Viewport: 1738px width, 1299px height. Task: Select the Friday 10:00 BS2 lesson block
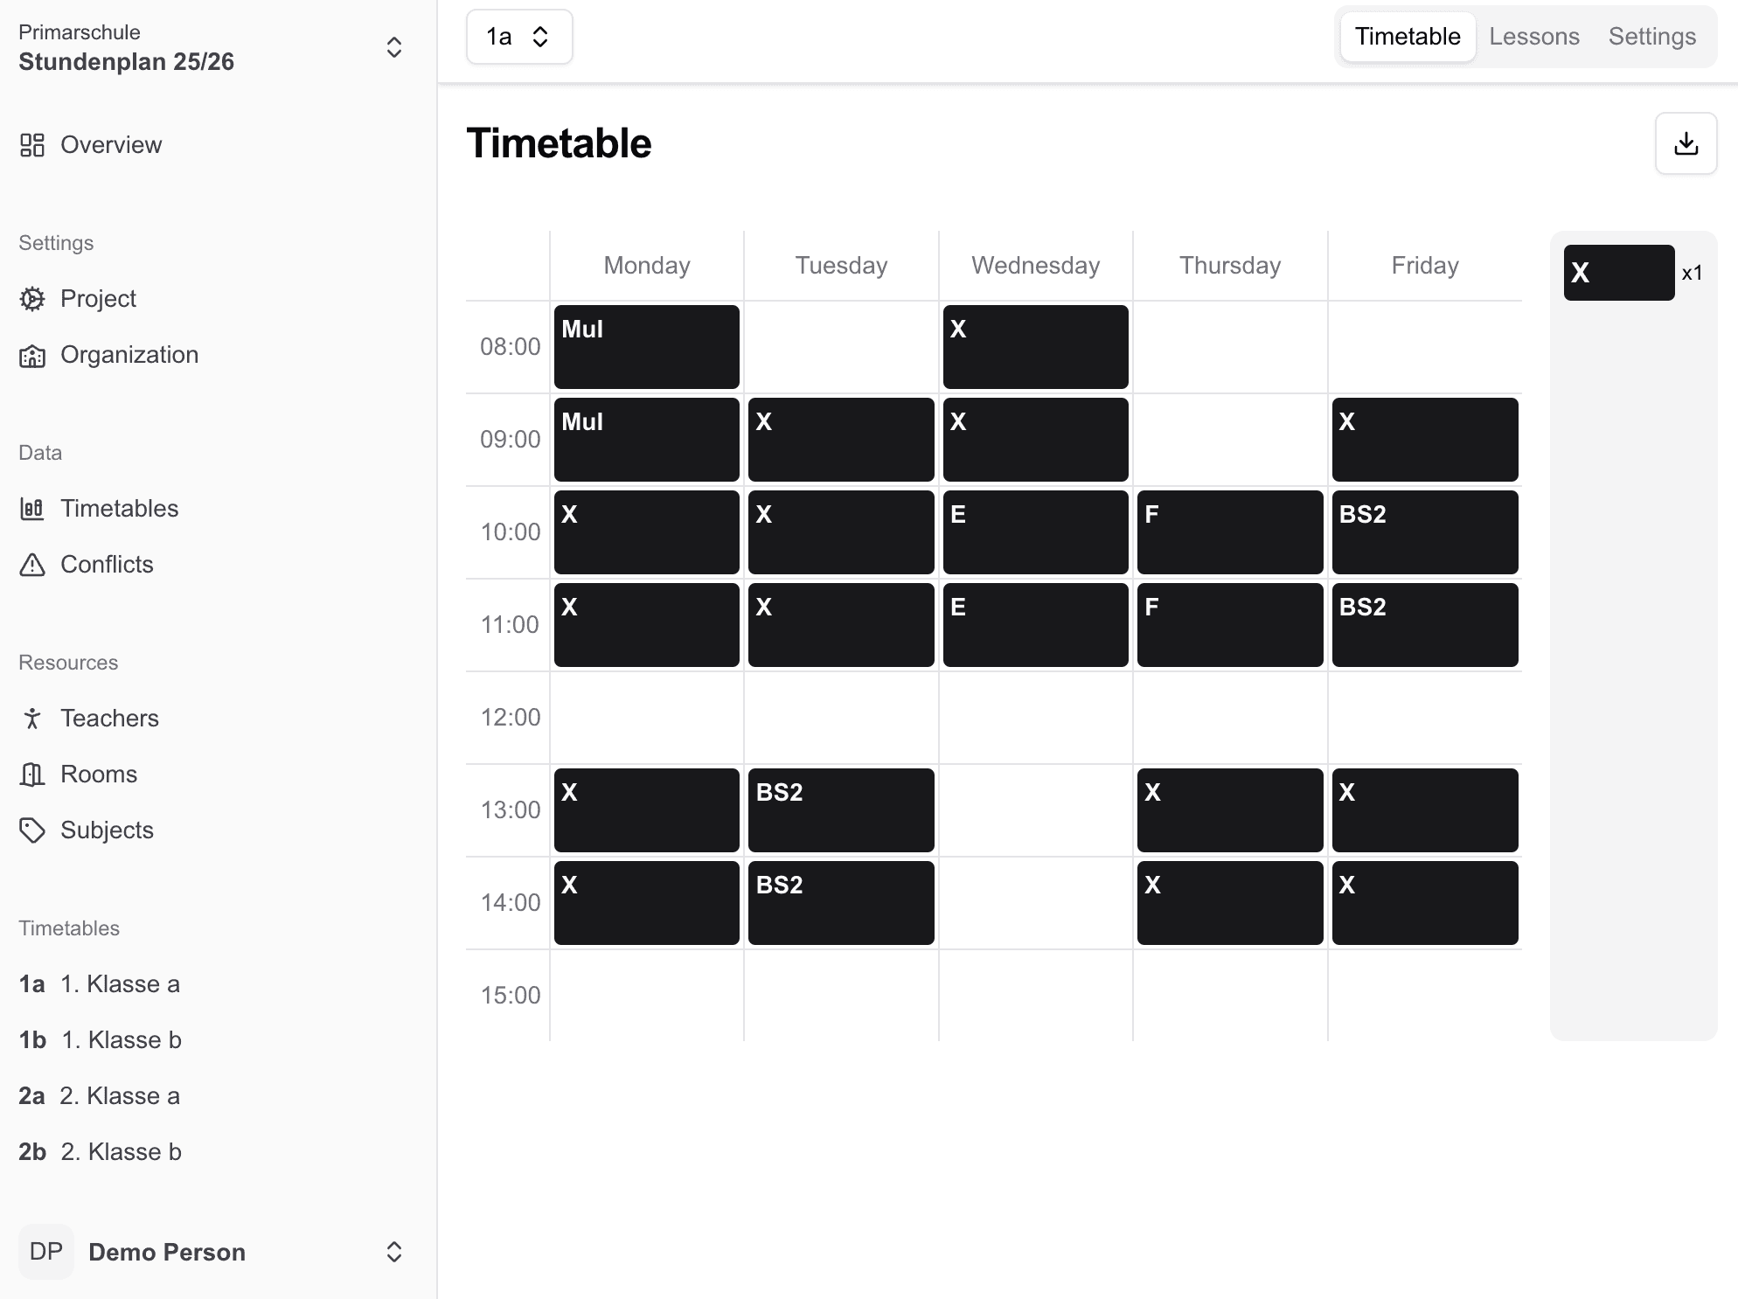coord(1425,532)
